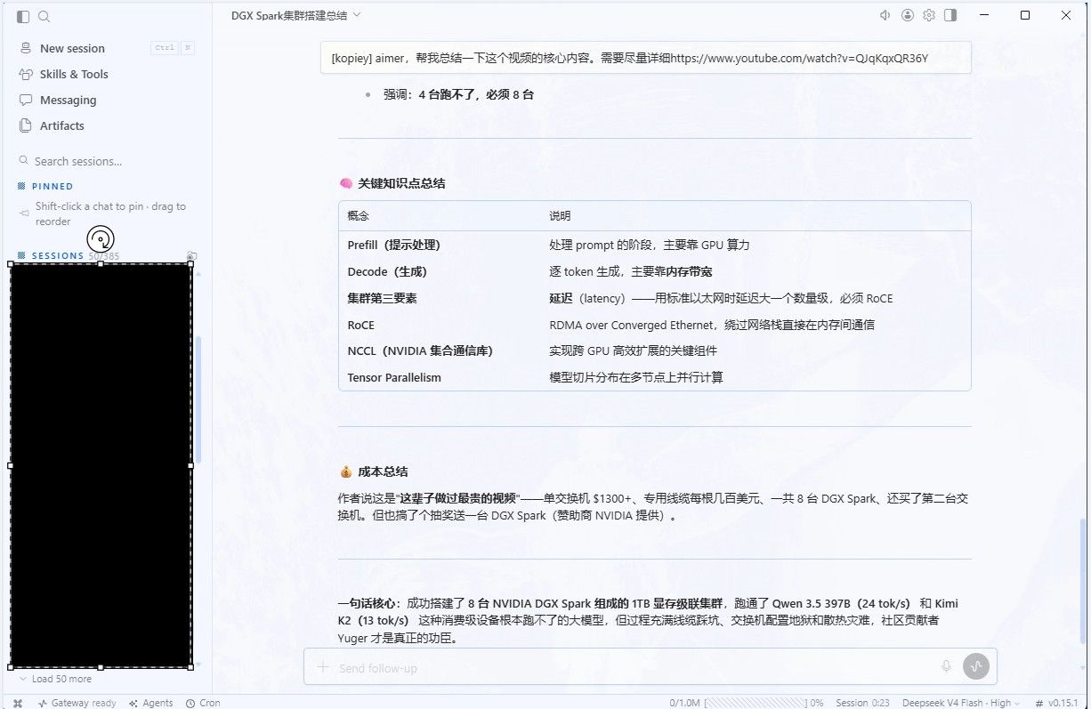Focus the Send follow-up input field
This screenshot has width=1091, height=709.
634,667
